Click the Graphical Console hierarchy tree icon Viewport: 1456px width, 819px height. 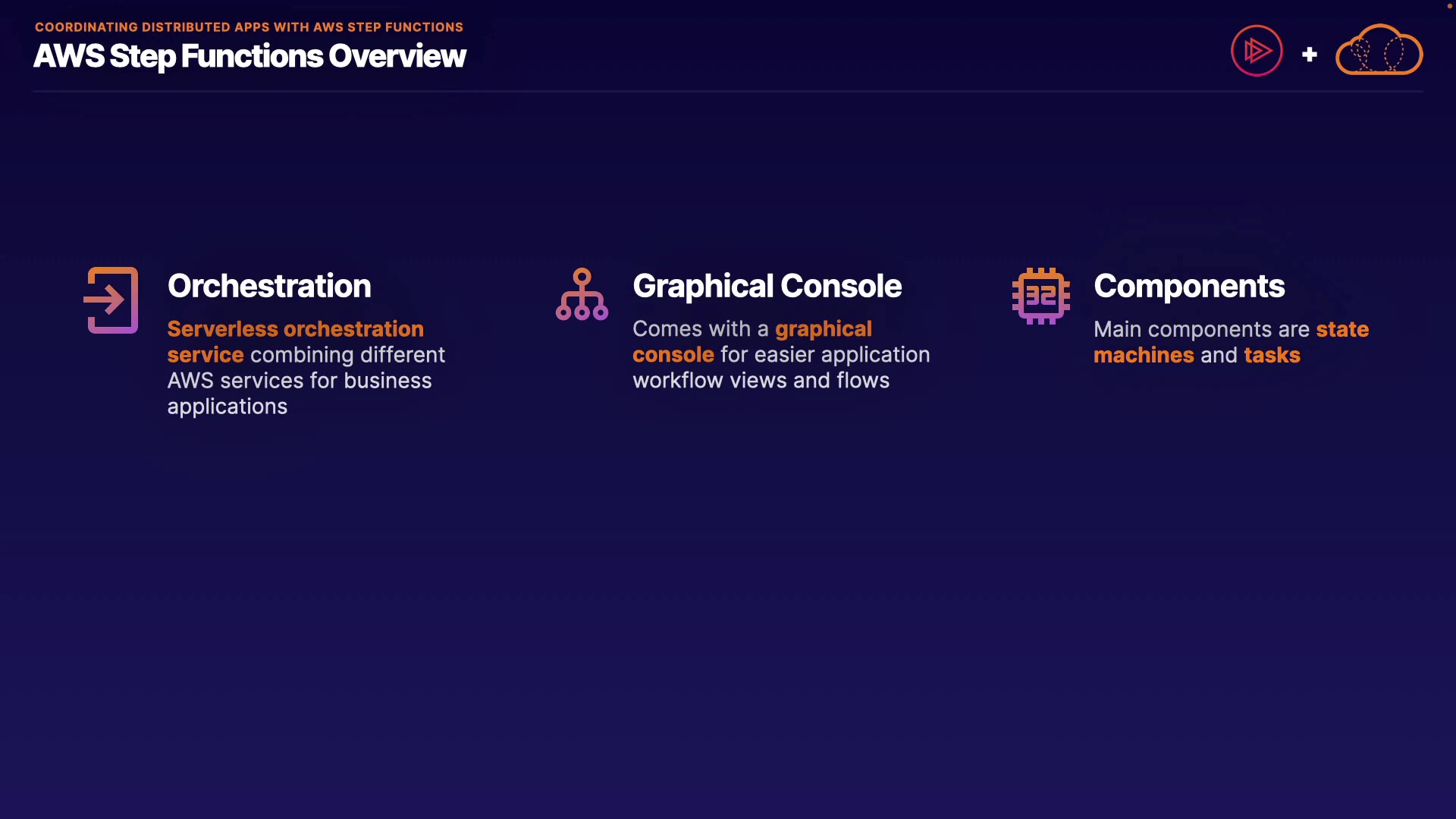(x=582, y=294)
